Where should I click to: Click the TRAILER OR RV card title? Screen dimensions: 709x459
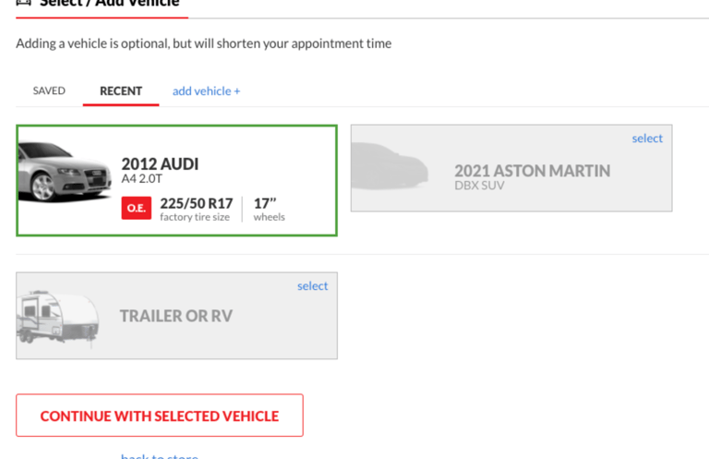click(175, 316)
